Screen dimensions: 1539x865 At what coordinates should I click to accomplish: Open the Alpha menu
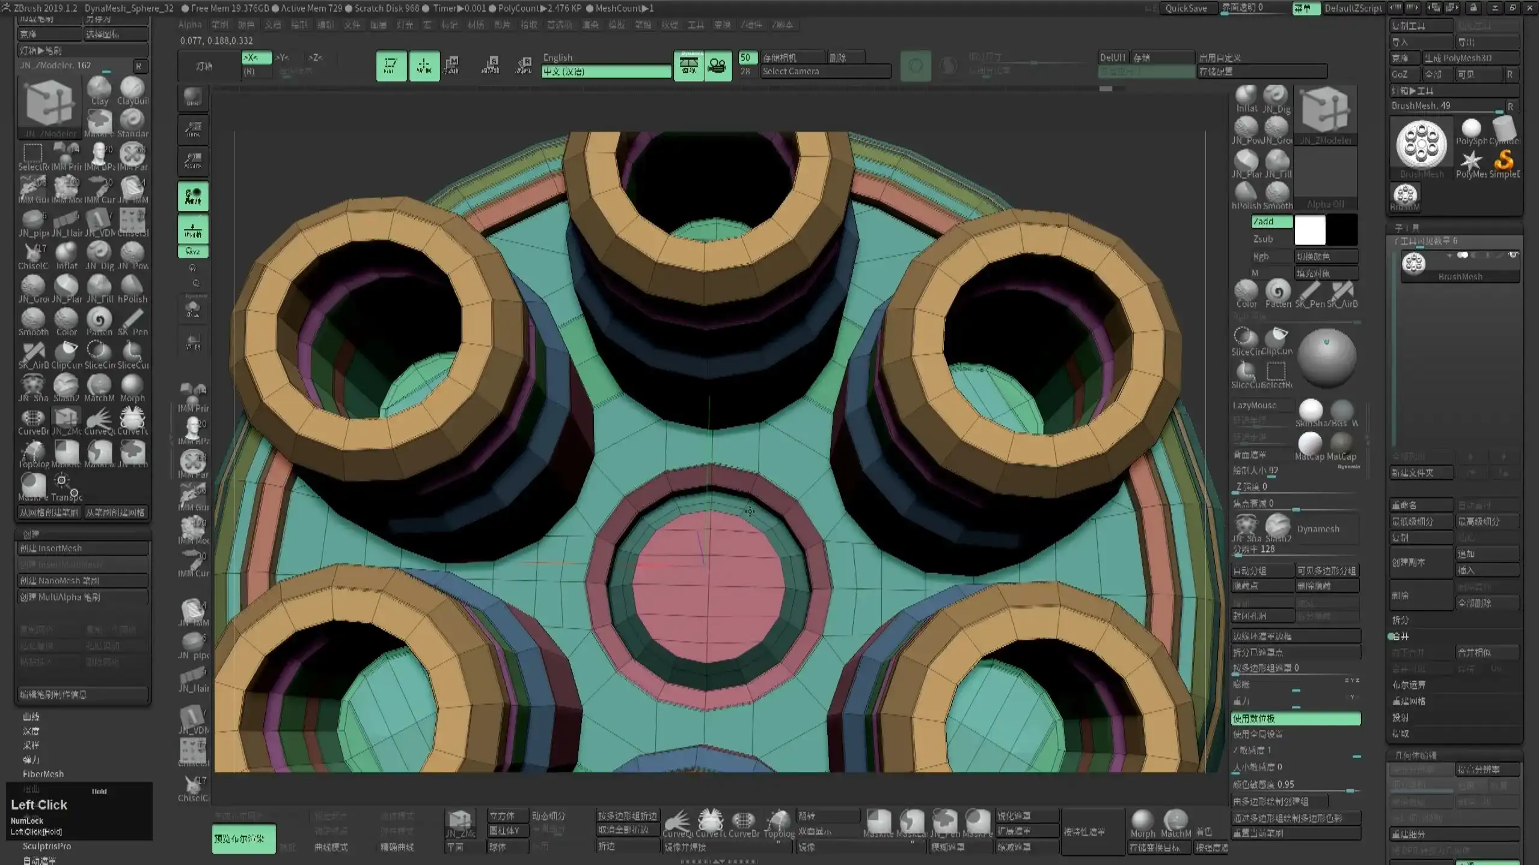pyautogui.click(x=190, y=25)
